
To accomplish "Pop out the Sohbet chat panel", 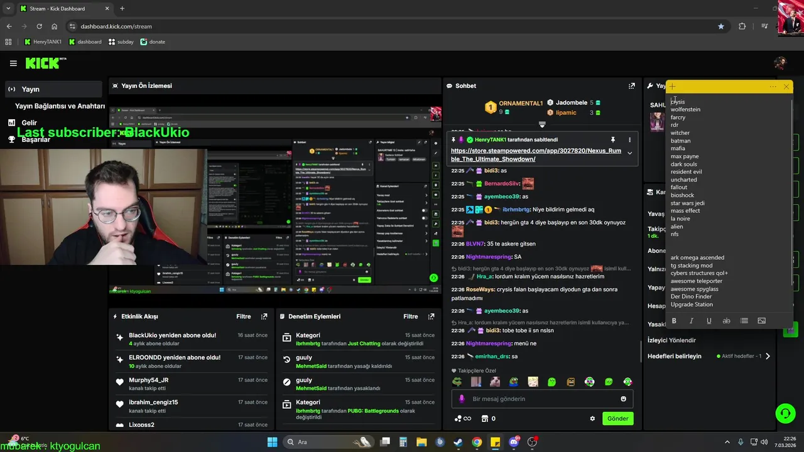I will coord(631,86).
